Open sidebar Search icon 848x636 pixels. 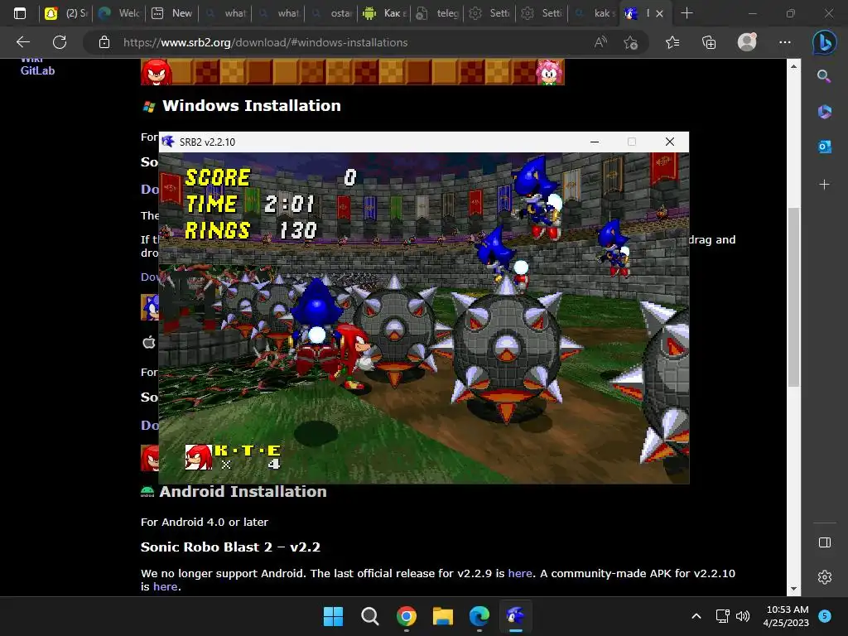tap(824, 76)
